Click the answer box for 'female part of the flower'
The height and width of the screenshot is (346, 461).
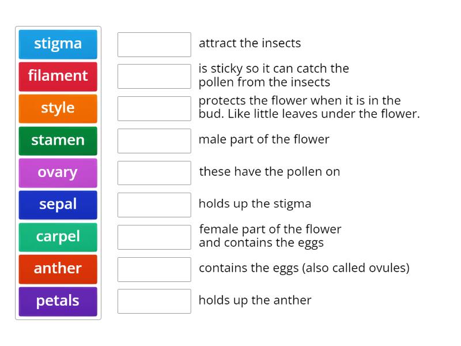pos(154,237)
